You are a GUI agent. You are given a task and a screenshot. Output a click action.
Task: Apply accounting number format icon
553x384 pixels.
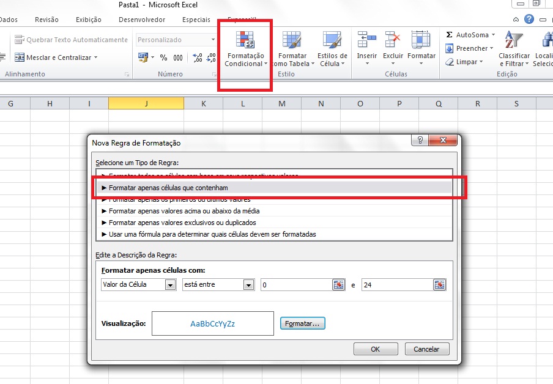click(x=143, y=57)
